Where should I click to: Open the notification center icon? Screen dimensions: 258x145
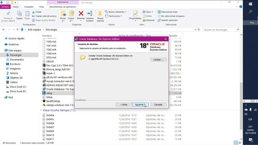pyautogui.click(x=250, y=140)
